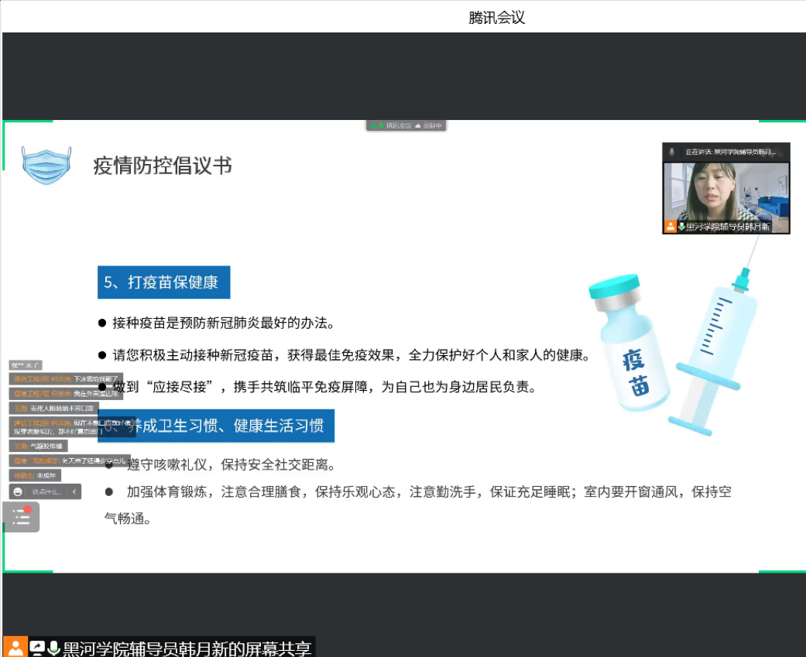Click the 气溶胶传播 chat message
Image resolution: width=806 pixels, height=657 pixels.
tap(48, 446)
